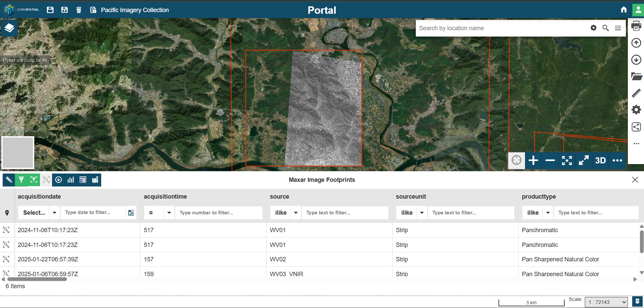This screenshot has width=644, height=308.
Task: Click Open attribute table
Action: (x=25, y=60)
